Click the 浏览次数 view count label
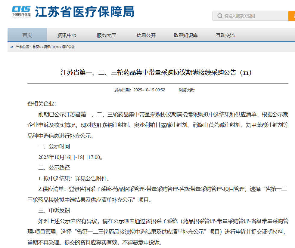The height and width of the screenshot is (248, 295). pos(187,90)
